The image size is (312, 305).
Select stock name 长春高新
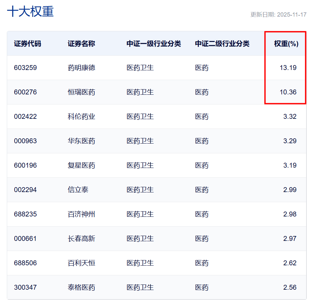point(81,239)
